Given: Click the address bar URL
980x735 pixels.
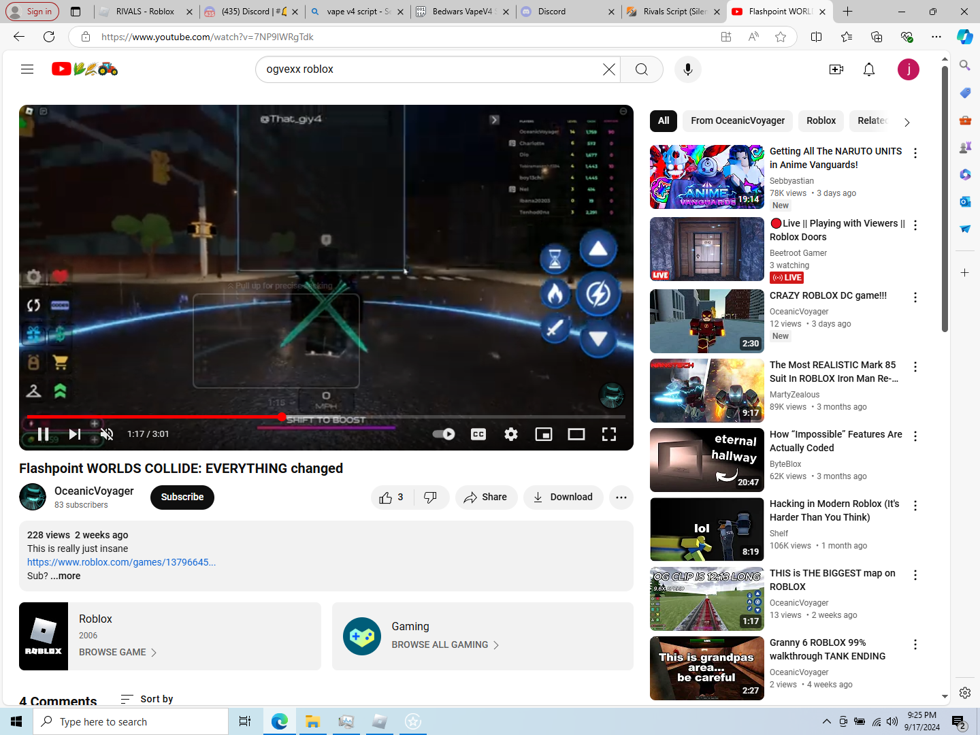Looking at the screenshot, I should (x=208, y=37).
